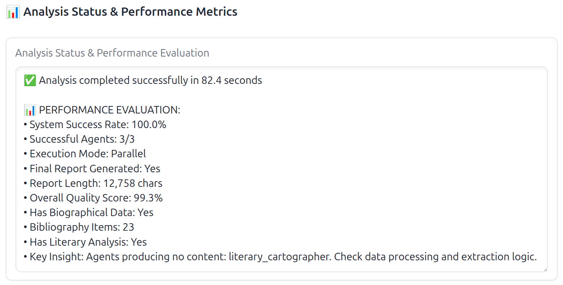Click the green checkmark success icon
This screenshot has width=563, height=285.
pyautogui.click(x=30, y=80)
